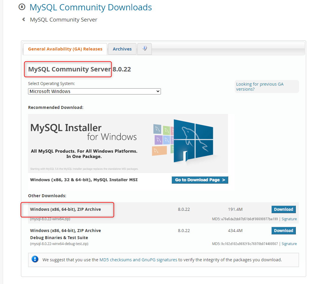Open Signature link for mysql-8.0.22-winx64.zip
The image size is (323, 284).
point(289,219)
